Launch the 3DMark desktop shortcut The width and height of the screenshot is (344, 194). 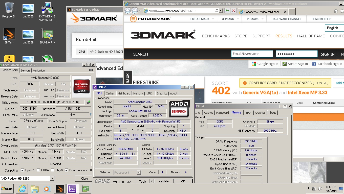(x=9, y=36)
